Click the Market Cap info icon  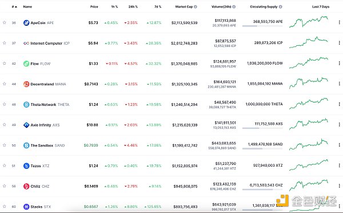click(196, 7)
